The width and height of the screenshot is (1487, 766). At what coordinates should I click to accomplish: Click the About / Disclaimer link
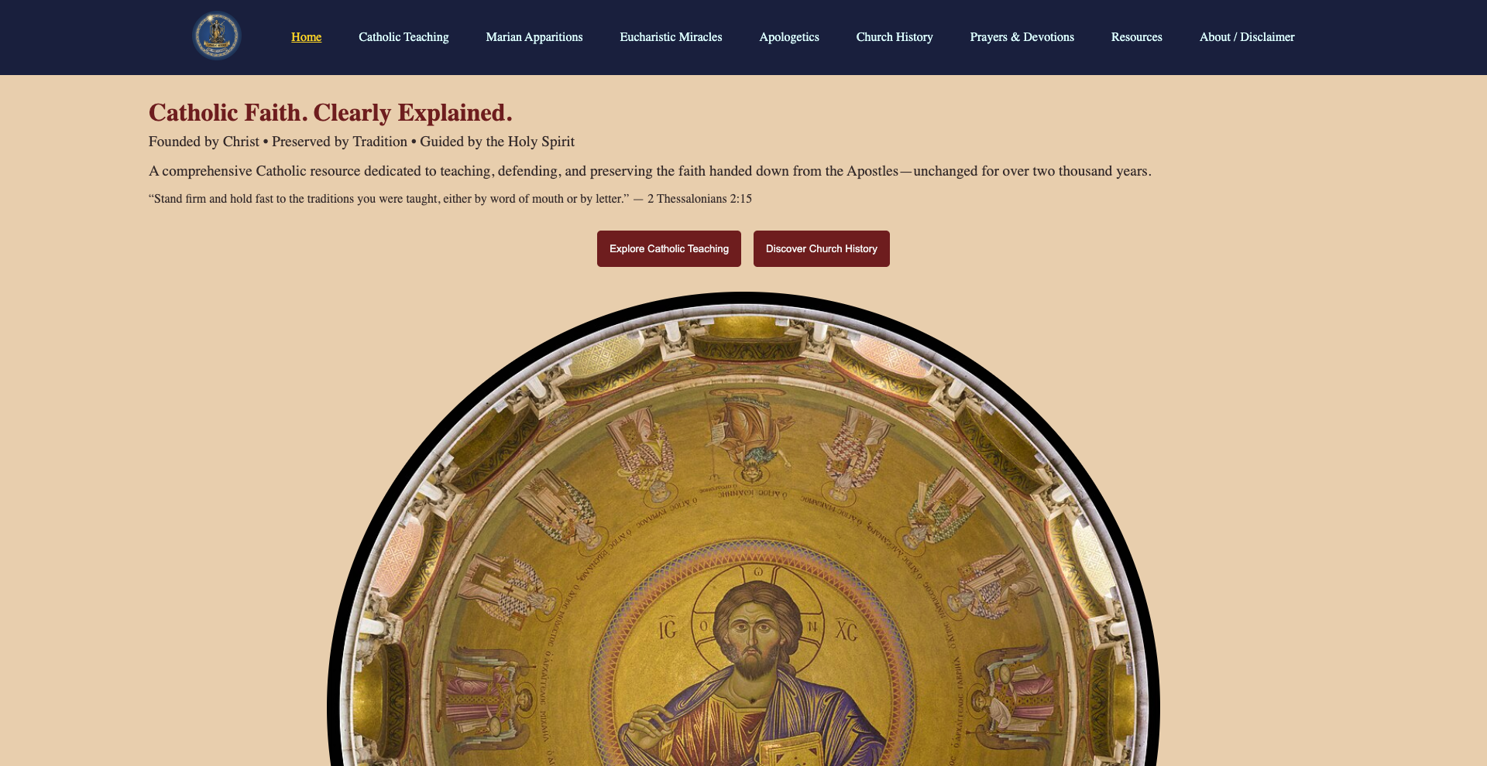coord(1247,37)
